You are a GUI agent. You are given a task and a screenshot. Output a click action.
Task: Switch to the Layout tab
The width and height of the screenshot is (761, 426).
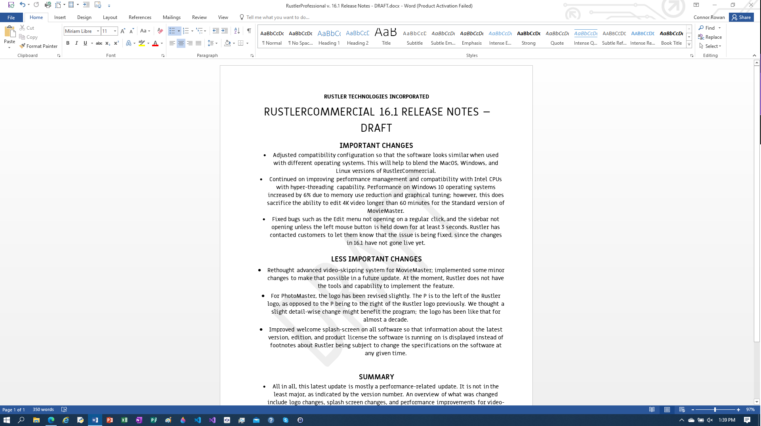click(110, 17)
